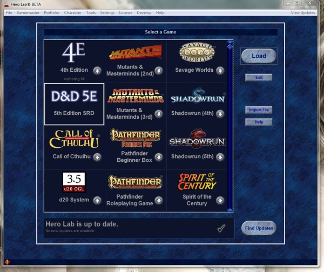Open the File menu
Screen dimensions: 324x272
9,13
